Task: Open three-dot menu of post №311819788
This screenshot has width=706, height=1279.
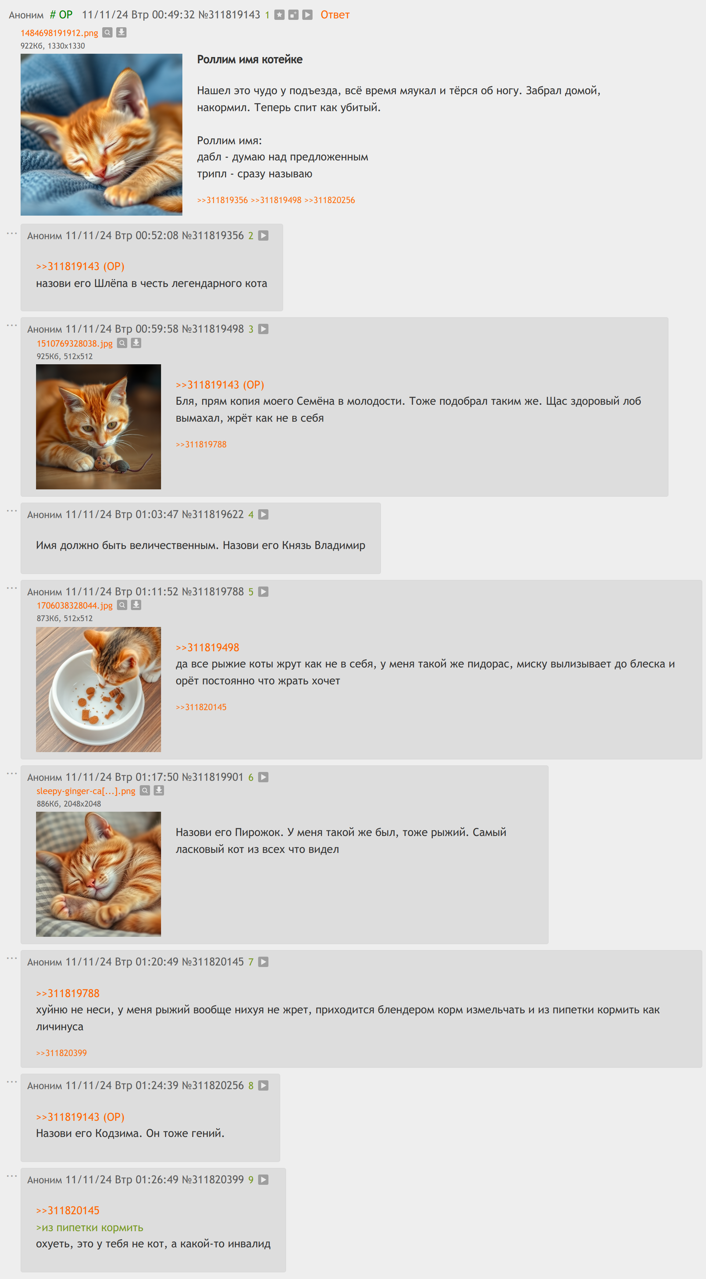Action: [x=12, y=588]
